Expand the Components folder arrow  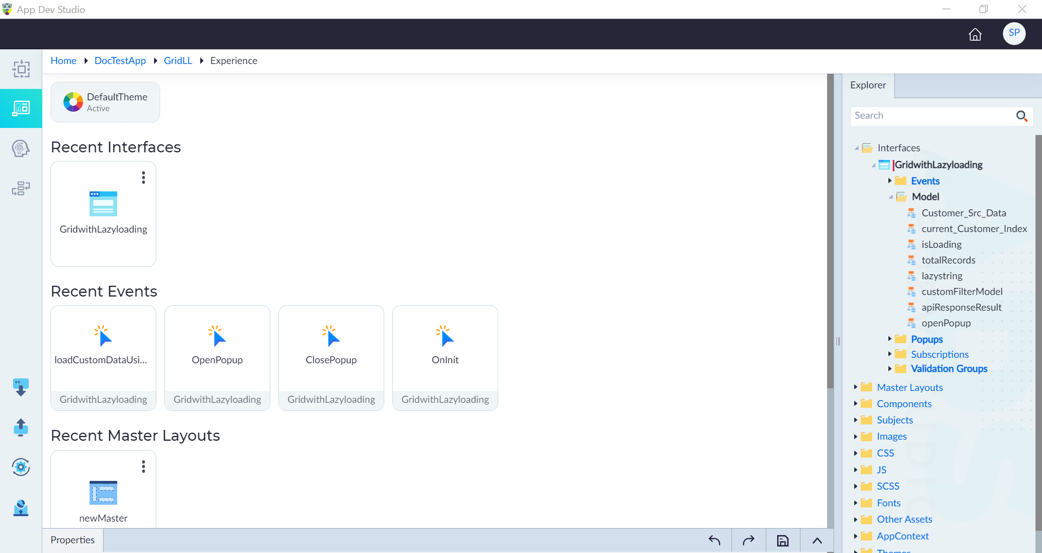point(855,403)
